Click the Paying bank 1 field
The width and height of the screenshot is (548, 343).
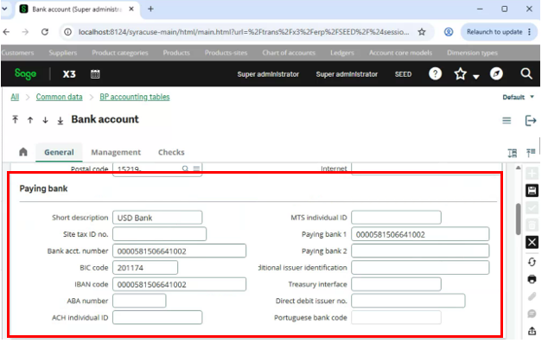[x=420, y=234]
